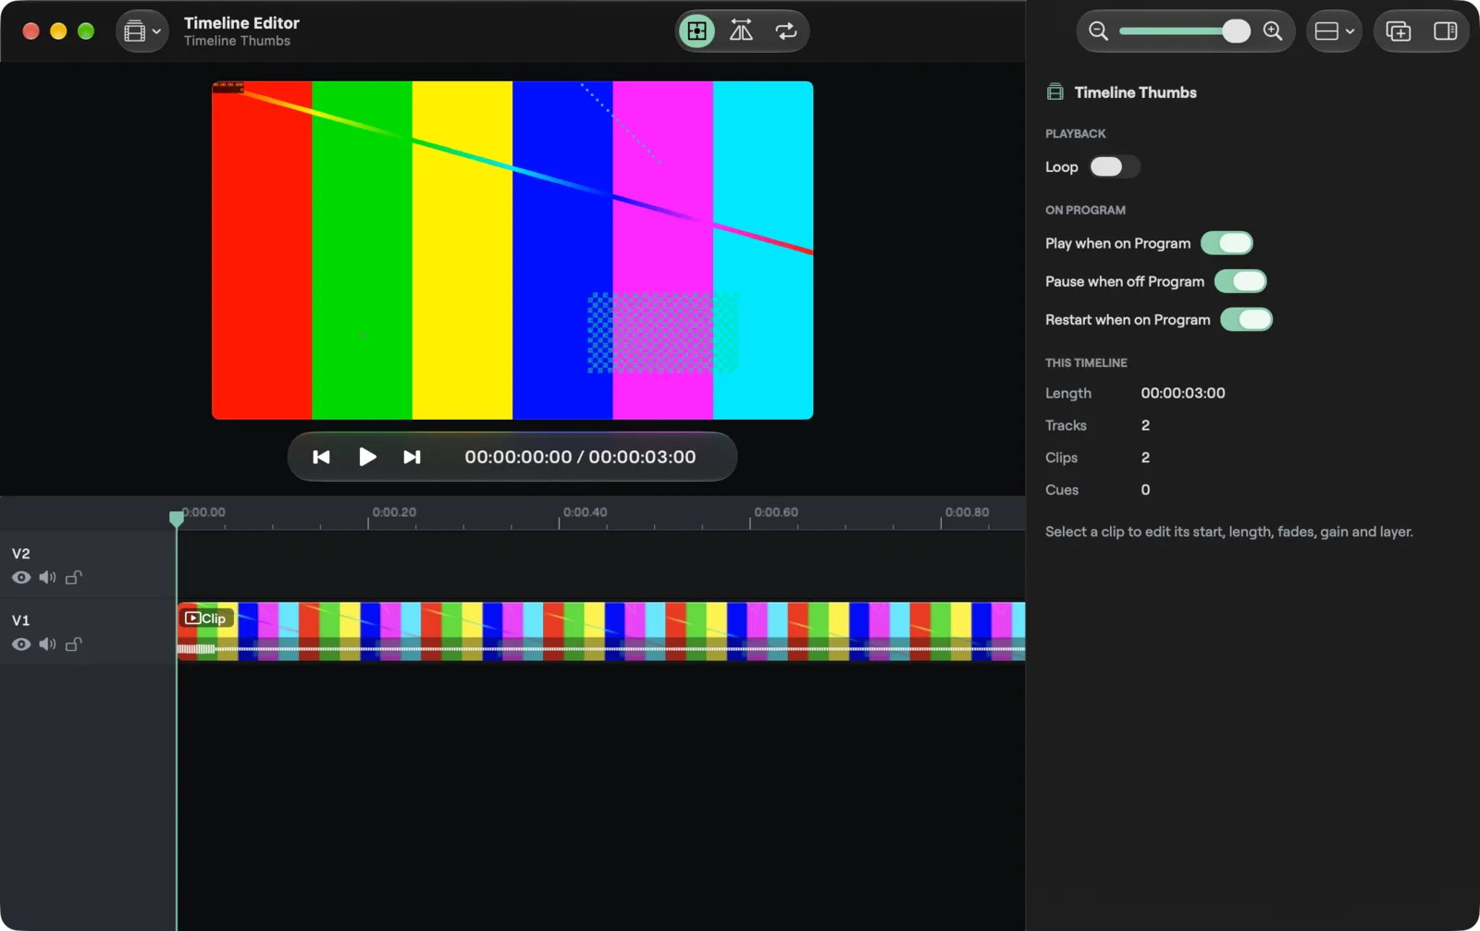
Task: Disable Play when on Program
Action: click(x=1227, y=243)
